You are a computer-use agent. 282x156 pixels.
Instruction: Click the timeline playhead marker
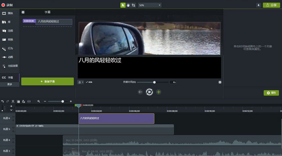79,106
